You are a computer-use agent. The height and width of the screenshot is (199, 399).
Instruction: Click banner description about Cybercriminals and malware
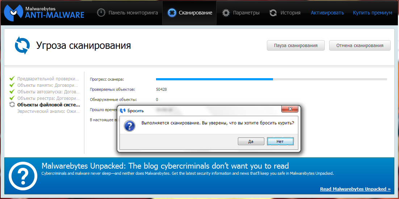click(x=187, y=174)
